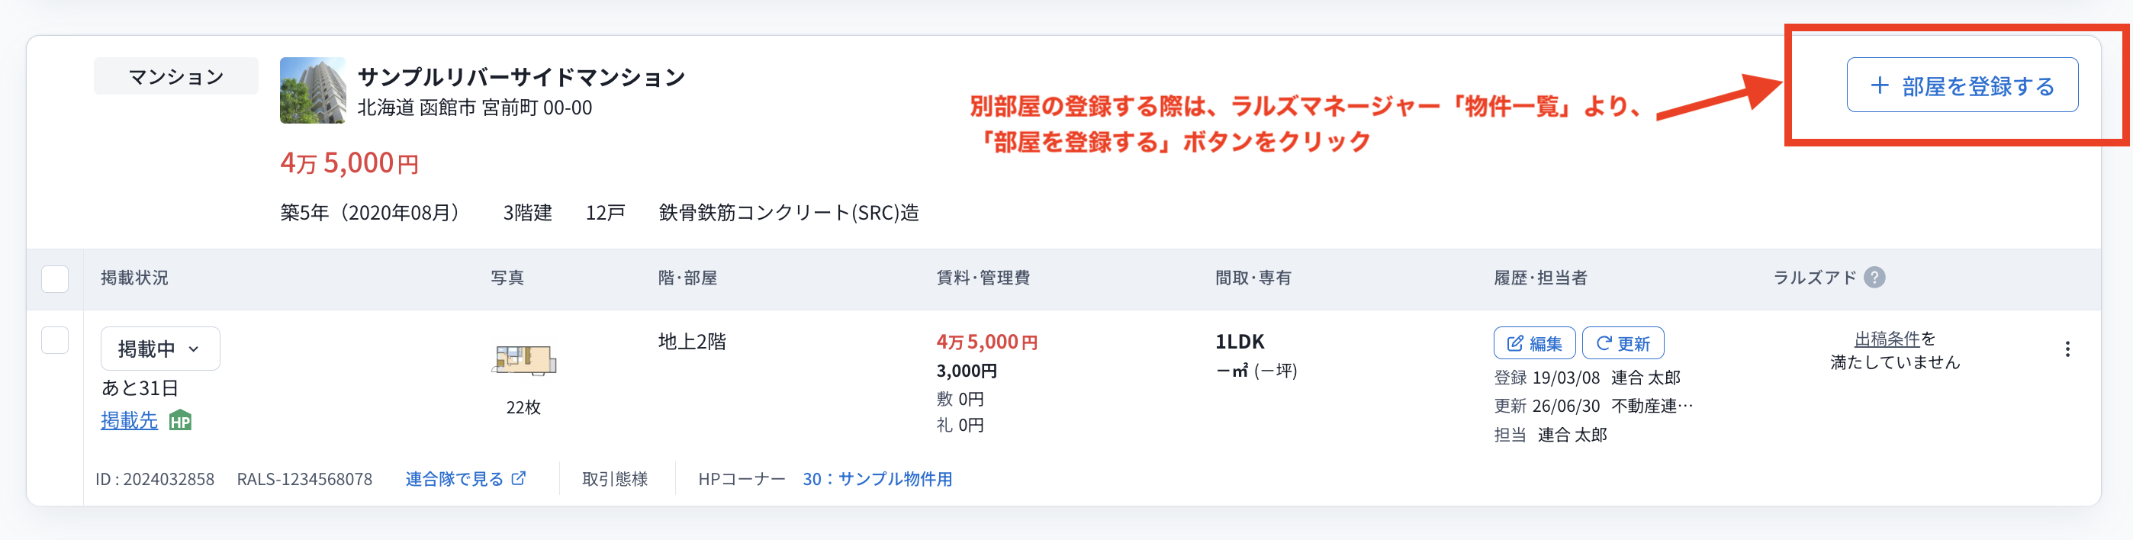Click the chevron arrow in 掲載中 selector
Viewport: 2133px width, 540px height.
point(194,349)
